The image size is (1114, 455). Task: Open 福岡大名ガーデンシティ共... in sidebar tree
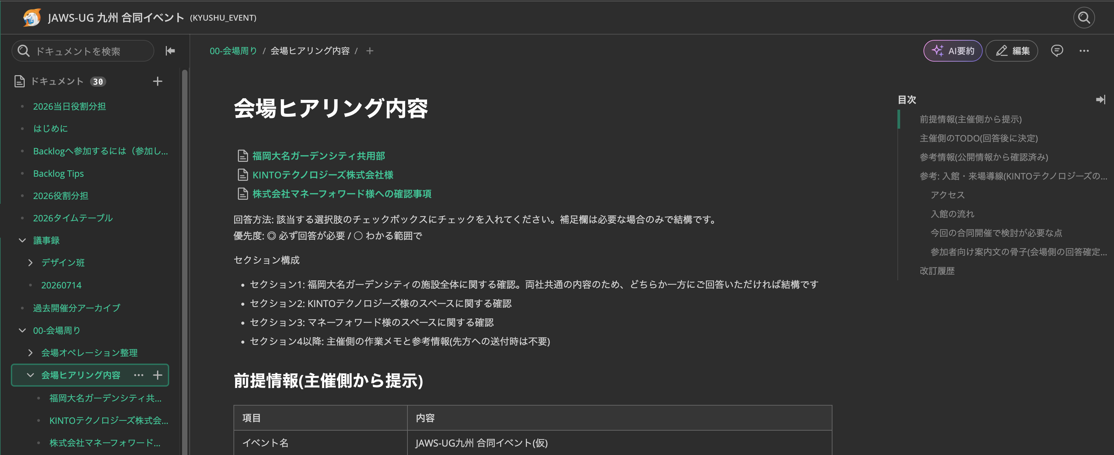point(106,398)
